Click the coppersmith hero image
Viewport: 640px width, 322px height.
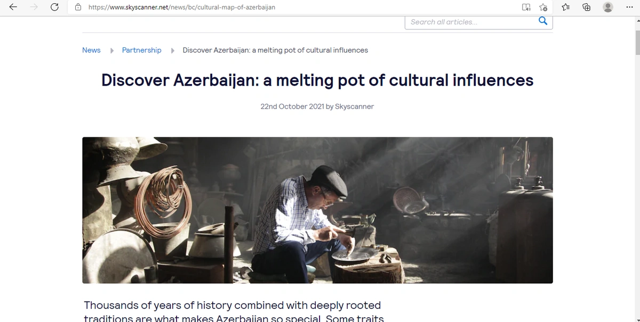[x=317, y=210]
